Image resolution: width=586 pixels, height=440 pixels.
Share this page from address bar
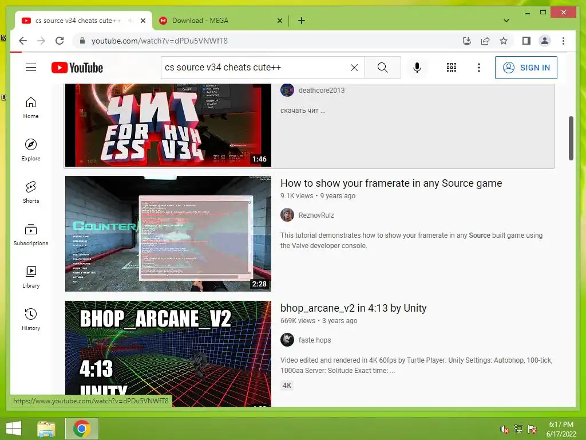(485, 41)
